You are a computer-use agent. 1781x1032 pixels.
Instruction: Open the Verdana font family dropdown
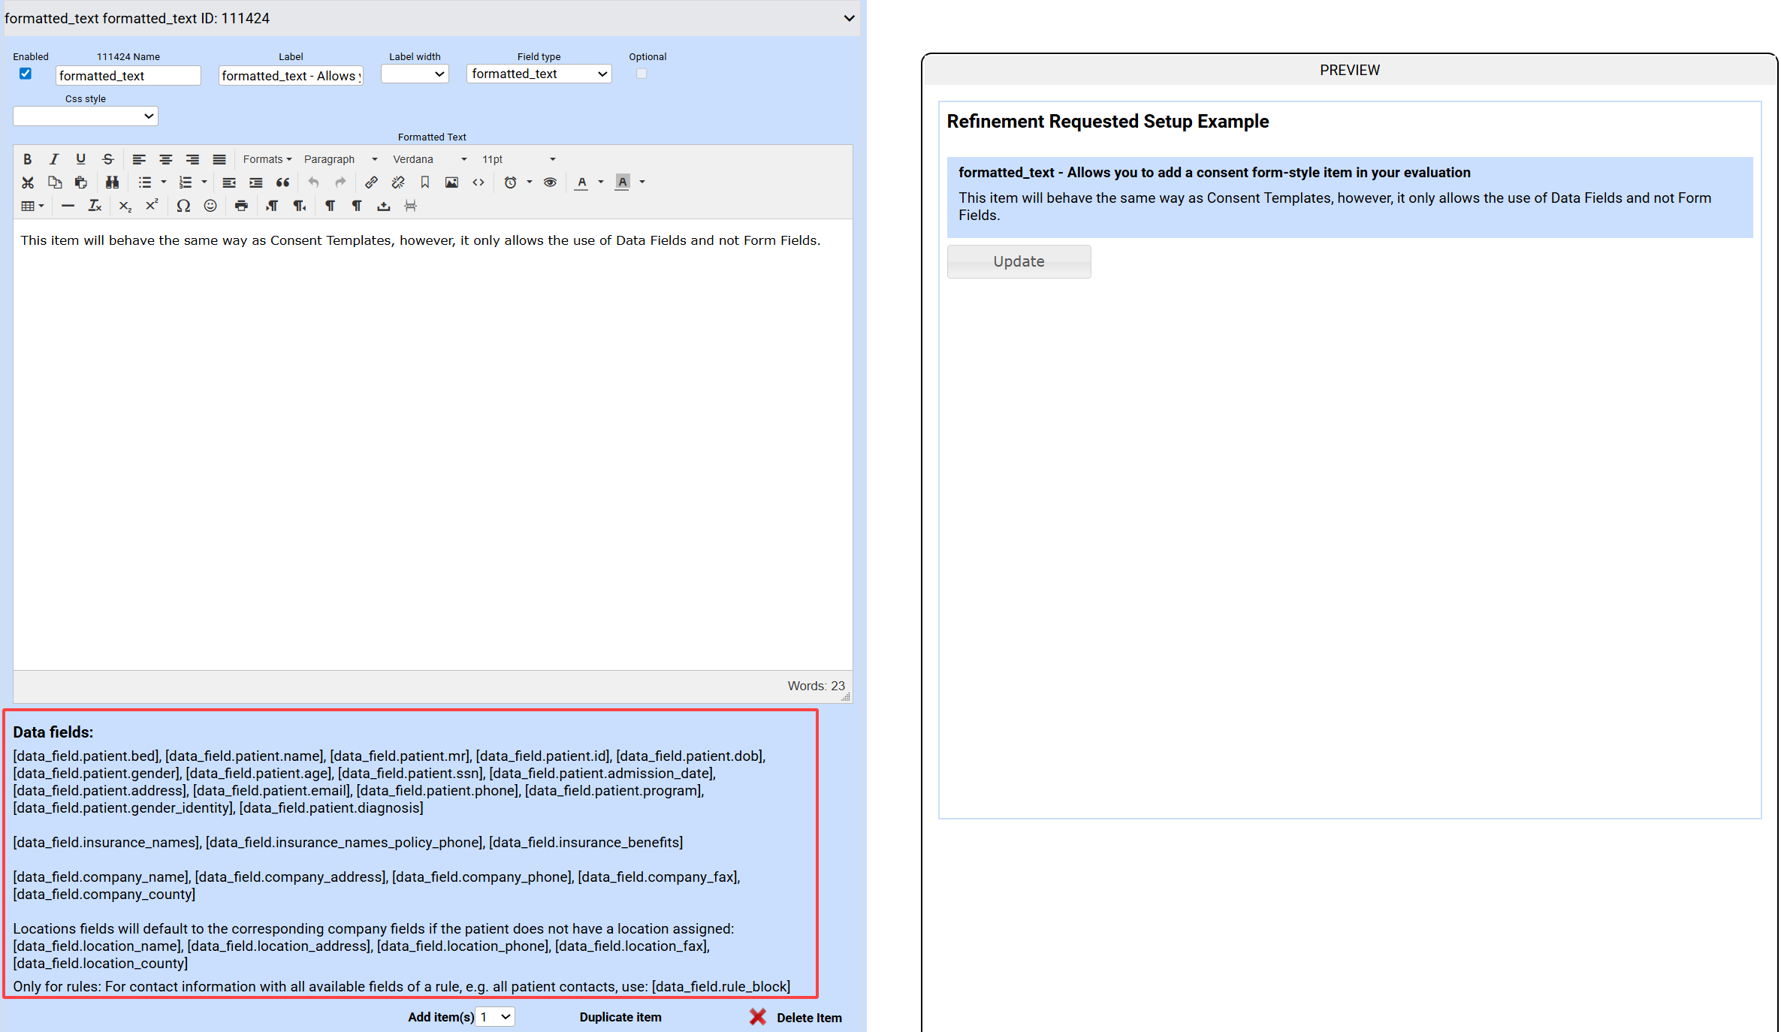click(430, 159)
